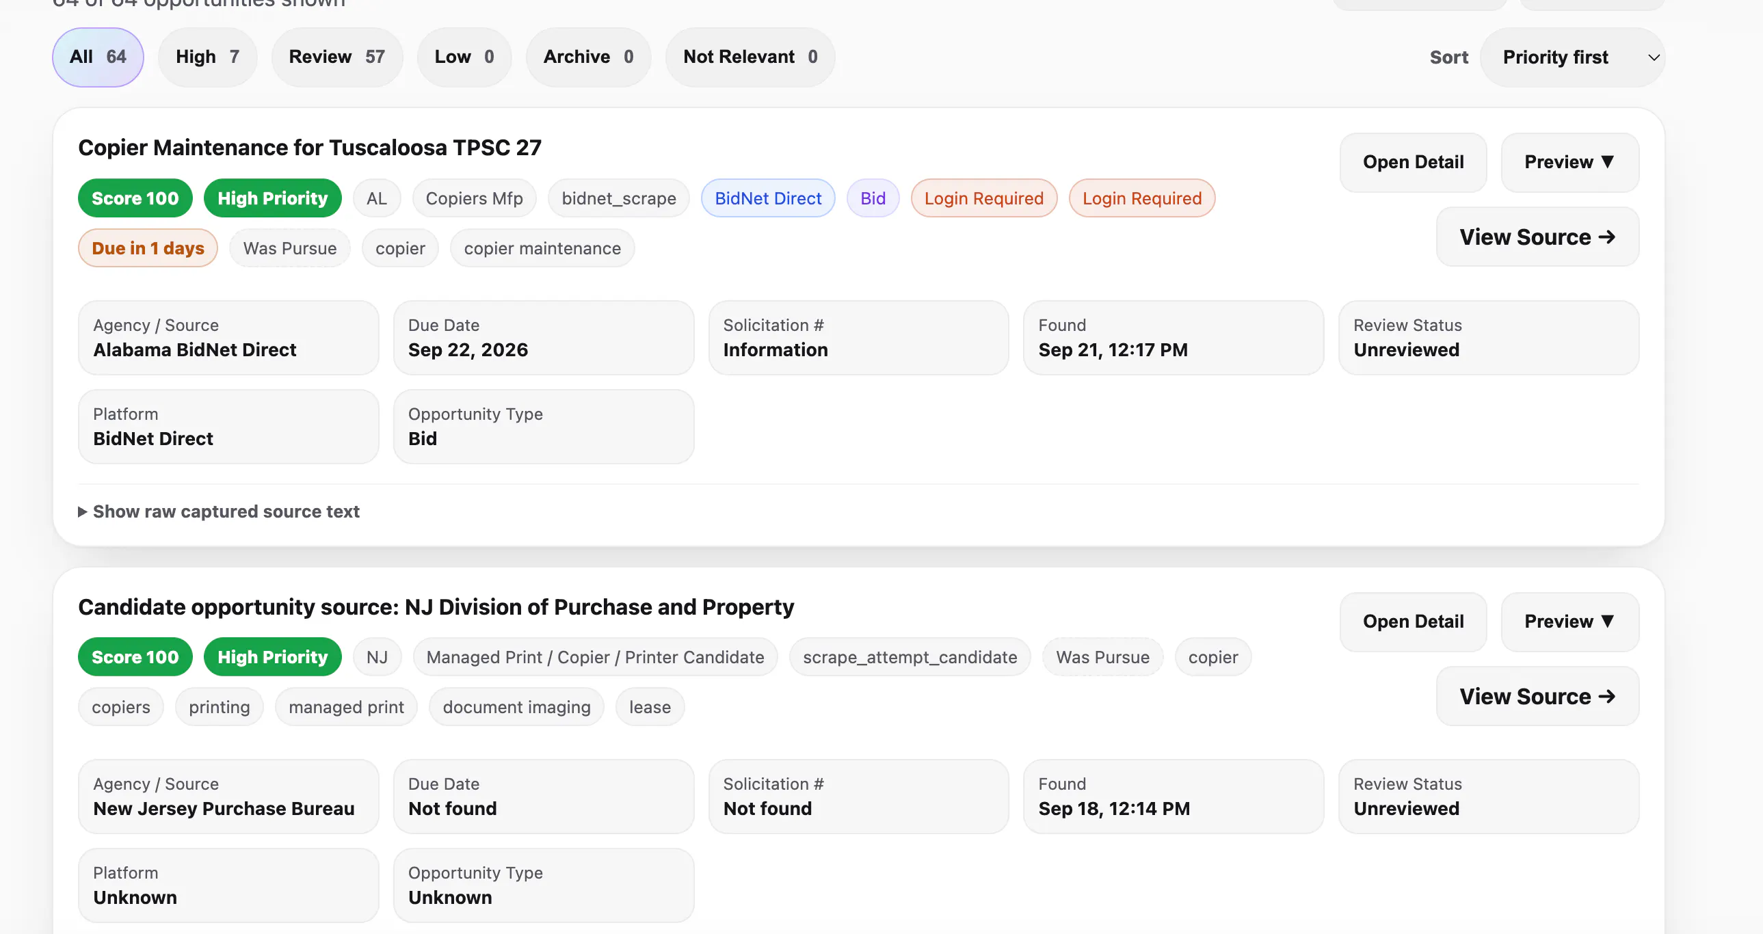This screenshot has width=1763, height=934.
Task: Open Detail for Copier Maintenance Tuscaloosa
Action: 1413,162
